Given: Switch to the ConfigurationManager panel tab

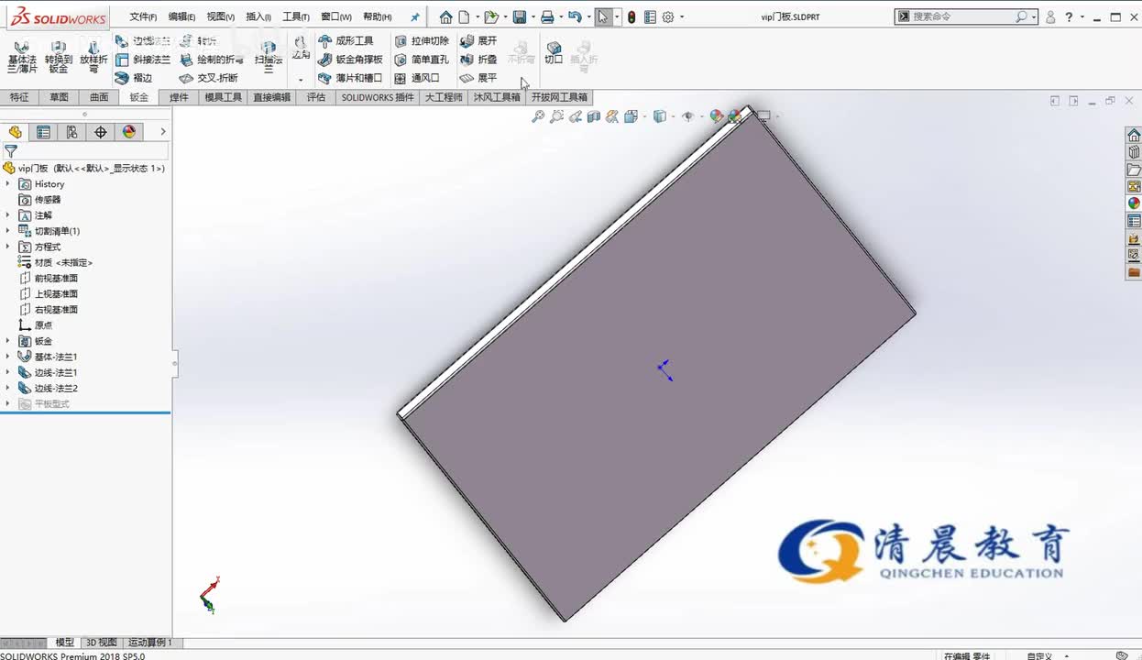Looking at the screenshot, I should 71,132.
